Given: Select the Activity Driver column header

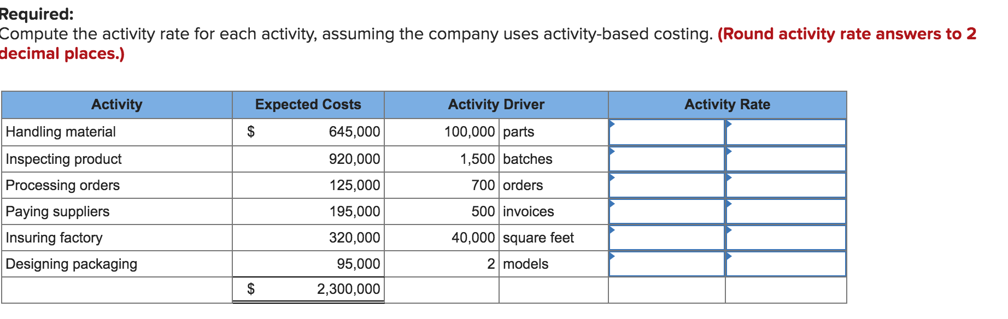Looking at the screenshot, I should [x=496, y=105].
